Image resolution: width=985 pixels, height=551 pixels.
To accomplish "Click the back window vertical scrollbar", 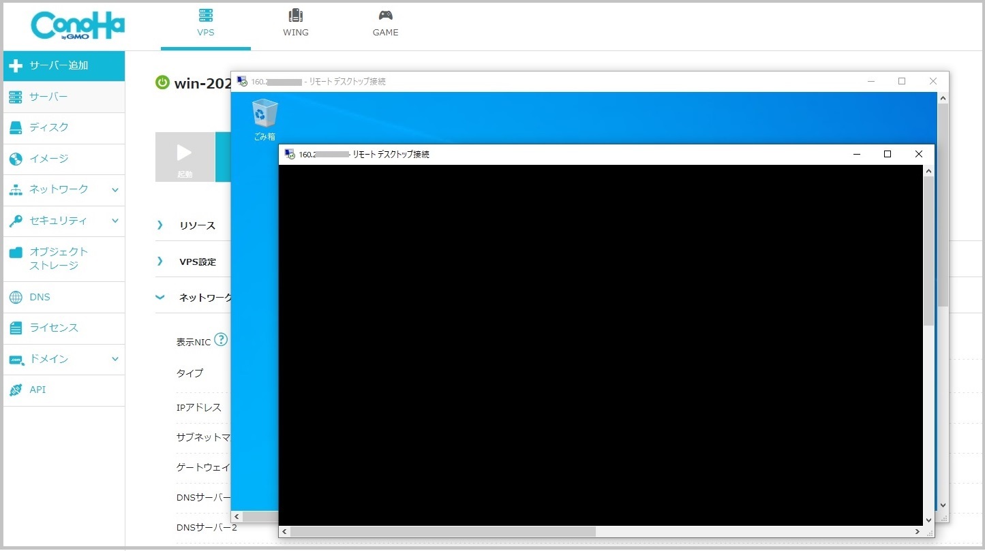I will pos(943,205).
